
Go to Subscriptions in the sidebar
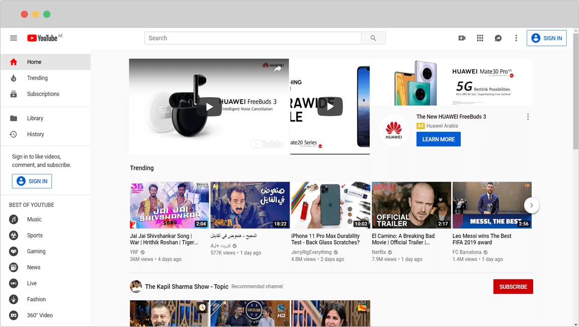[x=45, y=94]
